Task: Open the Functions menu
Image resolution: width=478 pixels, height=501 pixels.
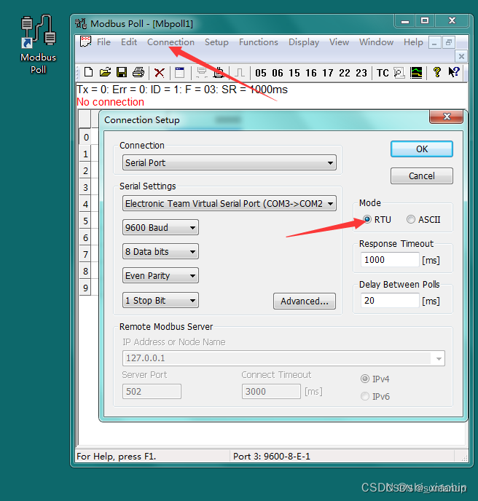Action: [259, 42]
